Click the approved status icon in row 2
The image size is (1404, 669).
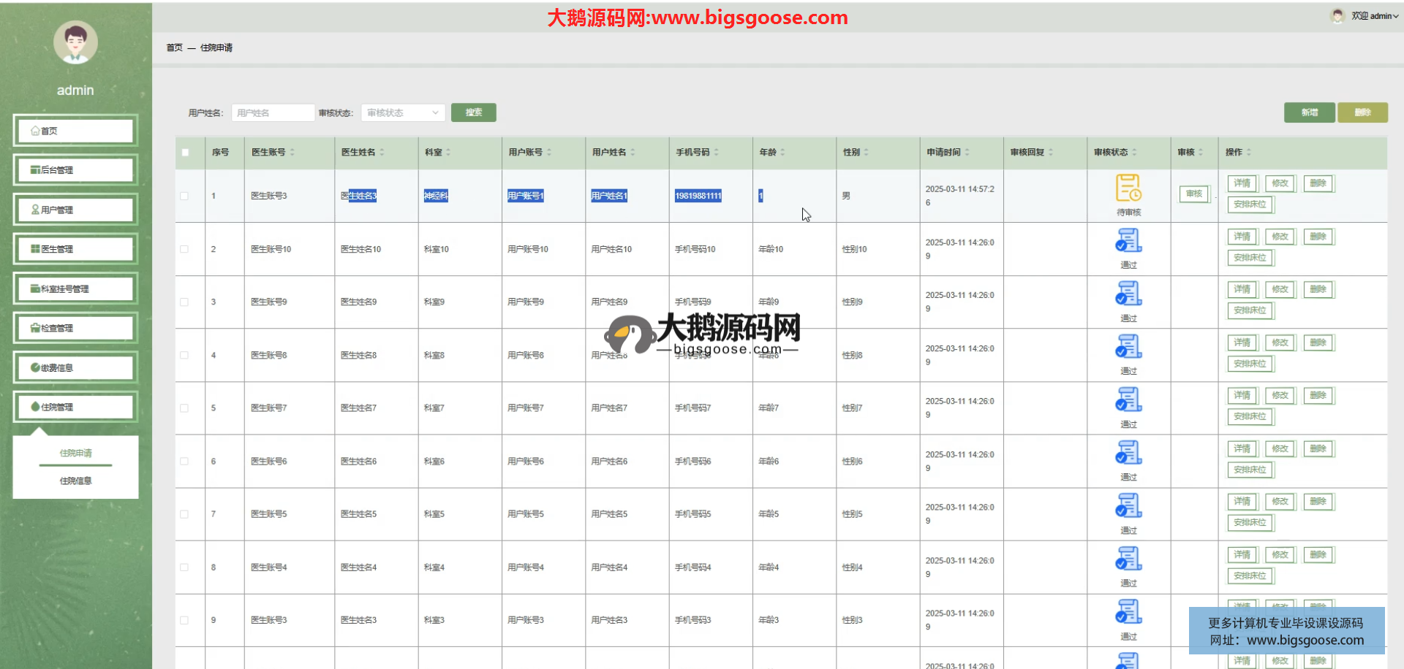(1128, 240)
